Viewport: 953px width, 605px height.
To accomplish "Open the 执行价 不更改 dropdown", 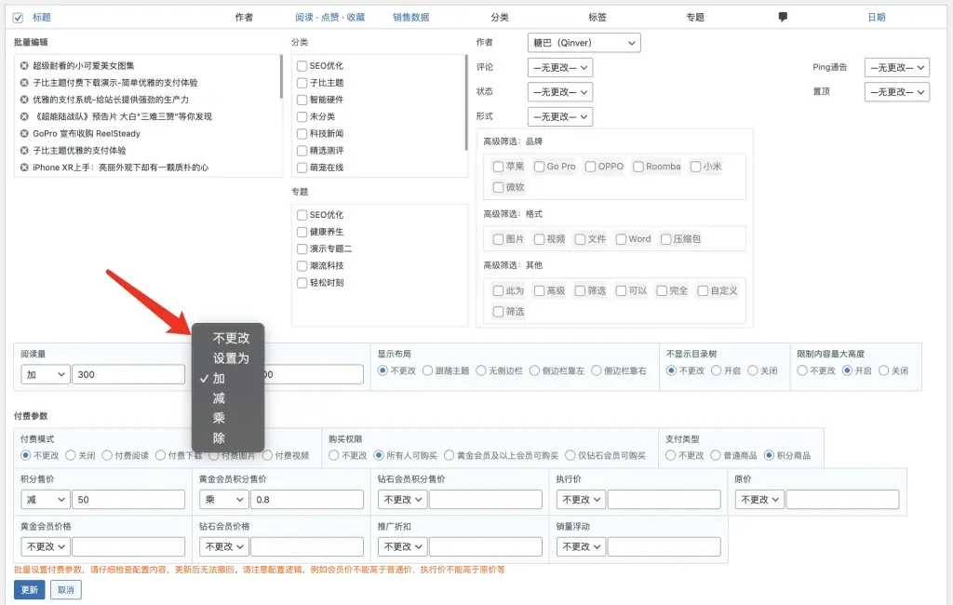I will [x=582, y=500].
